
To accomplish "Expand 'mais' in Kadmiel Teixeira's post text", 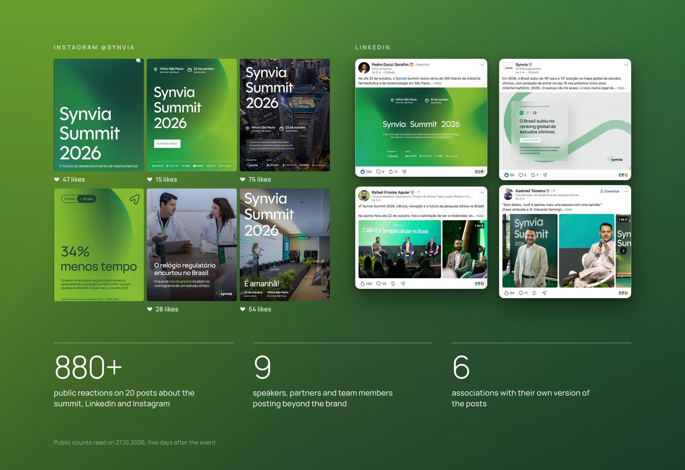I will click(568, 210).
